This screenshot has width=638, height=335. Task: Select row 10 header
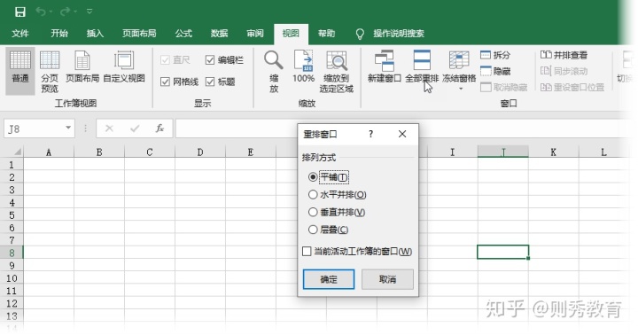12,278
